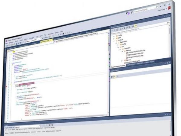181x136 pixels.
Task: Toggle the breakpoint marker in the editor margin
Action: click(6, 86)
